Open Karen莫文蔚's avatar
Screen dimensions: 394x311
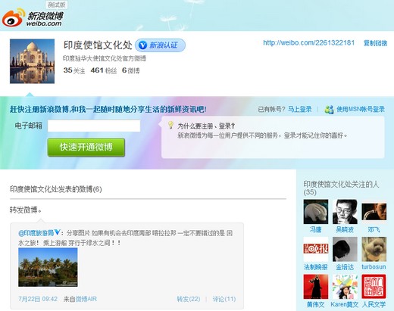[345, 287]
